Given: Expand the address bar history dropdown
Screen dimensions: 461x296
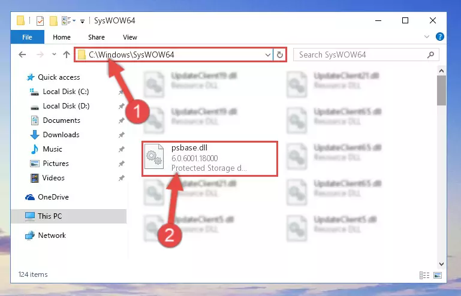Looking at the screenshot, I should pyautogui.click(x=267, y=55).
